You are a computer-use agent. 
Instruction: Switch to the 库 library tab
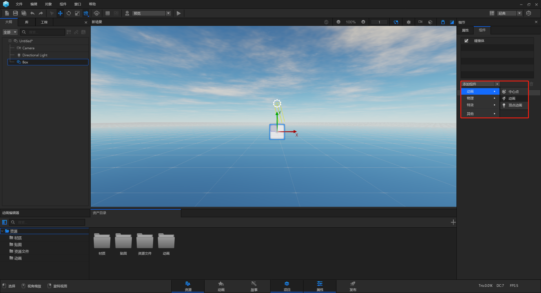pyautogui.click(x=26, y=22)
